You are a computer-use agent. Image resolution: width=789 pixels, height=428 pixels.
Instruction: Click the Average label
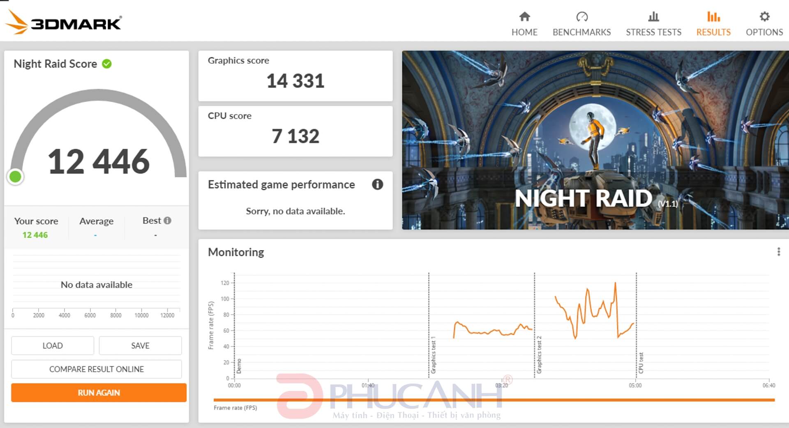point(96,221)
